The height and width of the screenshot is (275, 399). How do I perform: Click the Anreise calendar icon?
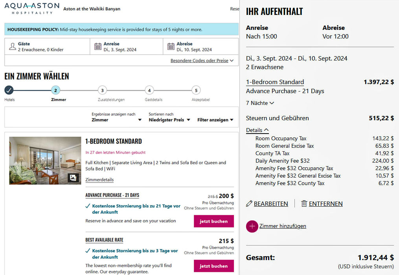(98, 47)
